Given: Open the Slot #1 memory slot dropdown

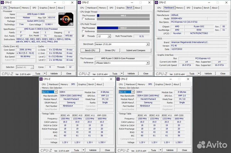Looking at the screenshot, I should (x=56, y=92).
